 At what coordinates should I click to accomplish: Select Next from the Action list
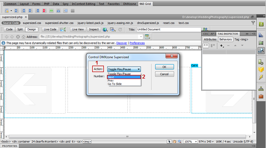tap(124, 77)
